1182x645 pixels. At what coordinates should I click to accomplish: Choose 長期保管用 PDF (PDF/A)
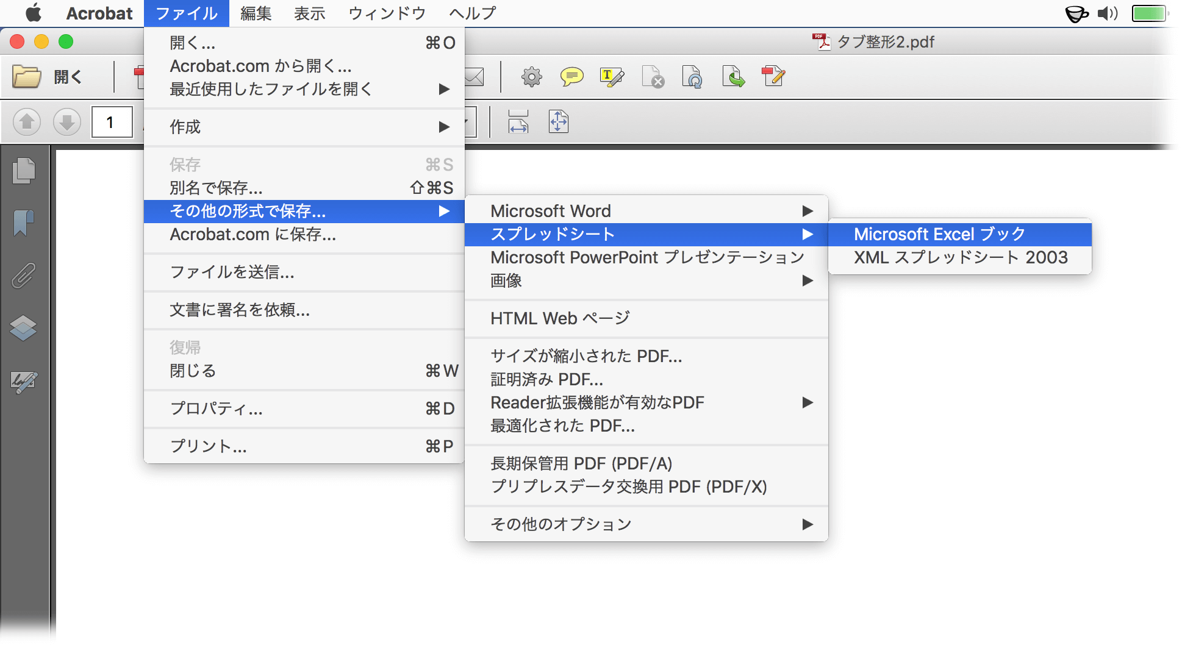647,463
